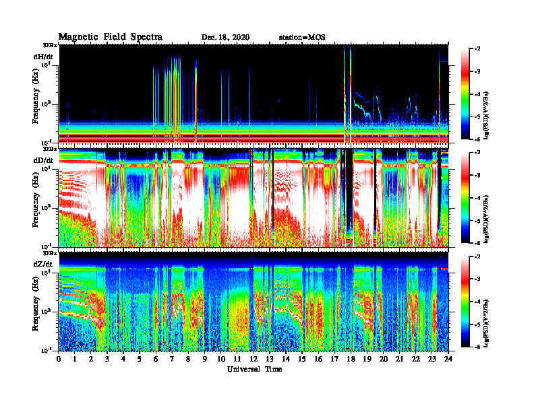Click hour tick label '23' on time axis
Viewport: 534px width, 412px height.
pyautogui.click(x=432, y=359)
